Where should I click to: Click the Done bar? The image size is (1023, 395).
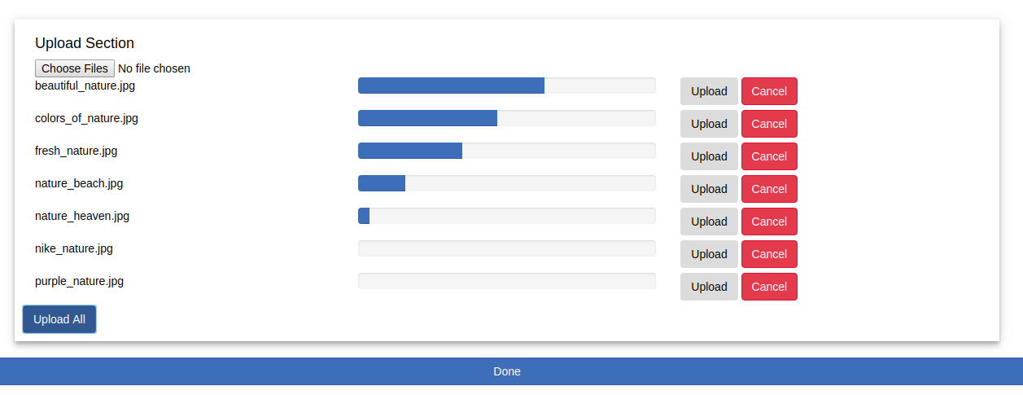point(511,371)
